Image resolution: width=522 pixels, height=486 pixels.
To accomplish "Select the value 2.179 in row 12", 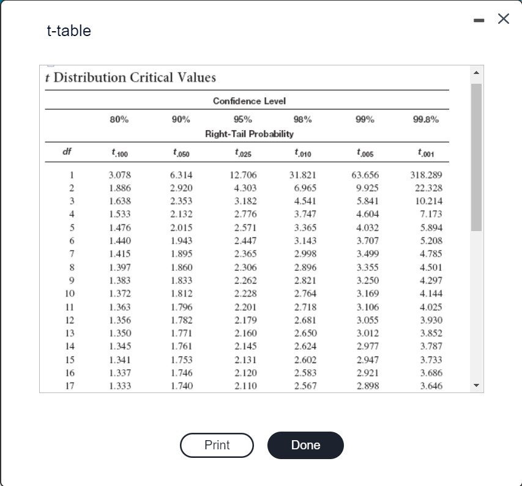I will pos(245,320).
